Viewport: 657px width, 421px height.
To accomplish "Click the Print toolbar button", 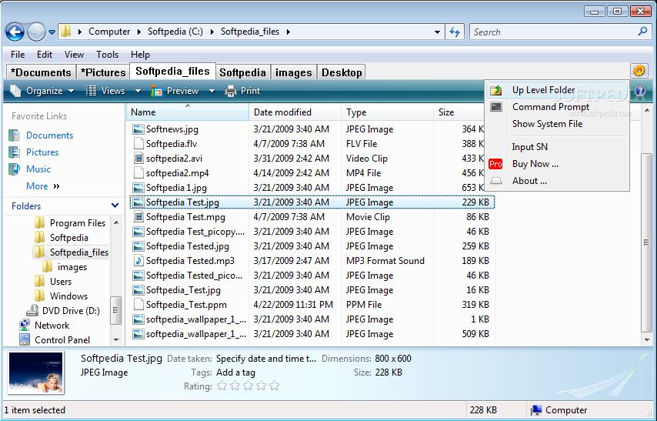I will pyautogui.click(x=242, y=91).
